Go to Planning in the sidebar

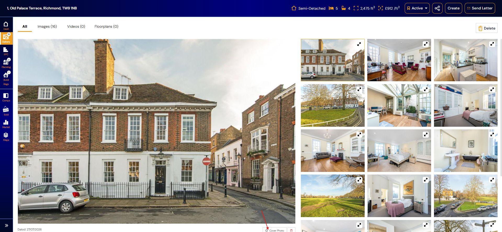[x=6, y=63]
